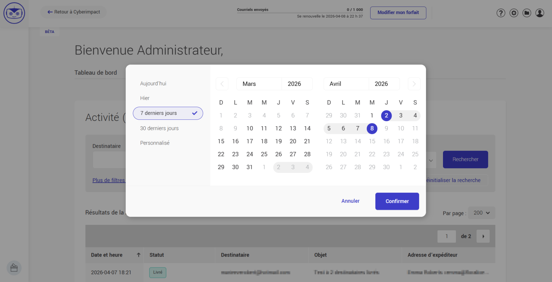Screen dimensions: 552x282
Task: Select the Personnalisé date option
Action: coord(155,143)
